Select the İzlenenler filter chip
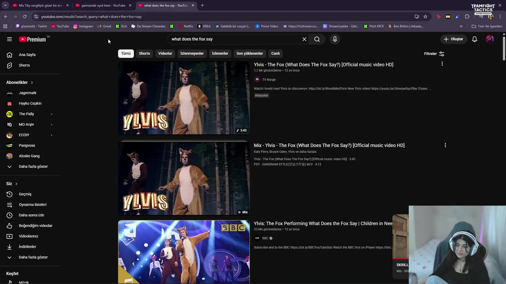Screen dimensions: 506x284 220,53
